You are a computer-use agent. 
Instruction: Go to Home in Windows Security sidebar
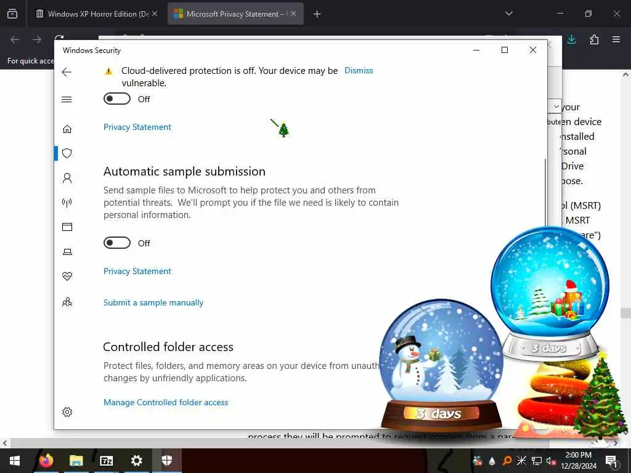[x=67, y=129]
